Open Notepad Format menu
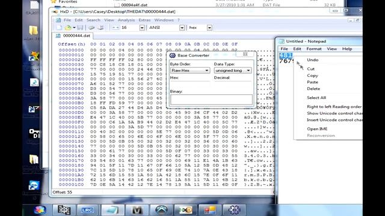385x216 pixels. click(x=314, y=49)
